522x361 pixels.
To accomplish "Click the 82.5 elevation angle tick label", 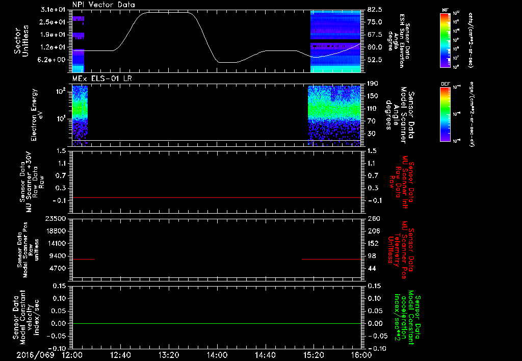I will pos(375,9).
